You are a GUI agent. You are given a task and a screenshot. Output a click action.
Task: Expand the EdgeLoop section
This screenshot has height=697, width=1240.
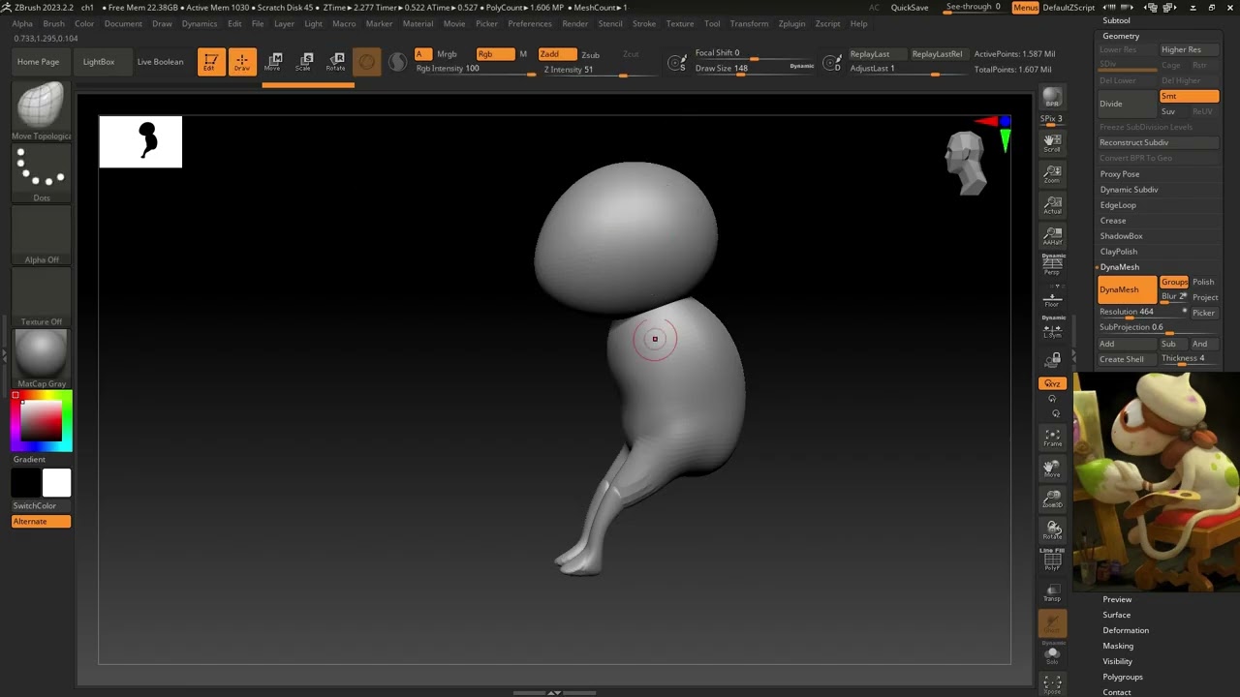tap(1118, 205)
